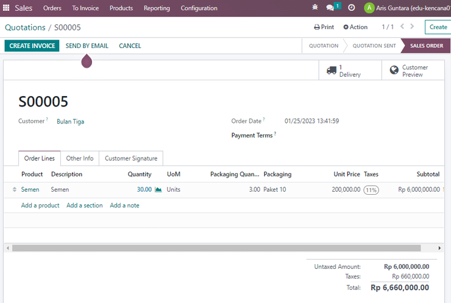The width and height of the screenshot is (451, 303).
Task: Open Customer Preview globe icon
Action: [x=394, y=70]
